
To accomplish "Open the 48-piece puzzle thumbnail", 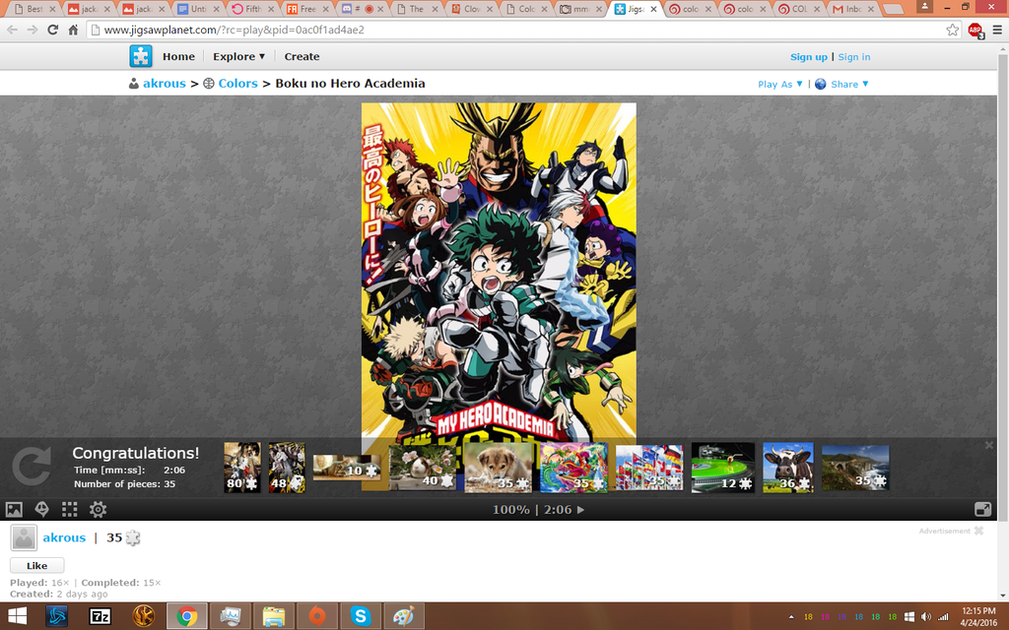I will point(287,468).
